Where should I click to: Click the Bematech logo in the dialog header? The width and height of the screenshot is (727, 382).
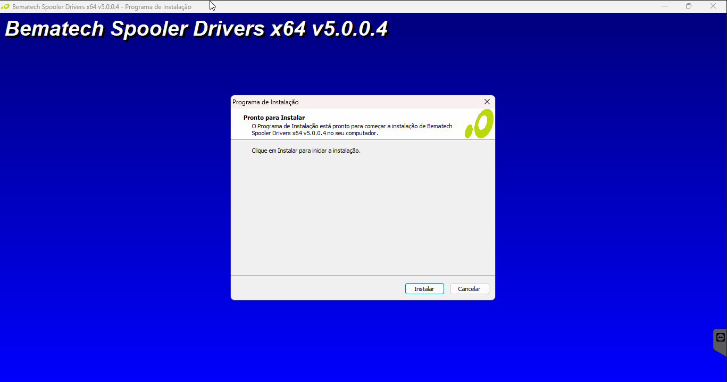pyautogui.click(x=479, y=124)
